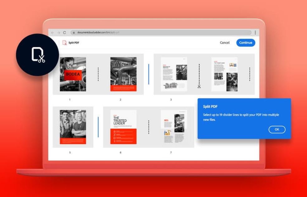Image resolution: width=307 pixels, height=197 pixels.
Task: Select The Trusted Leader page 6 thumbnail
Action: click(x=123, y=127)
